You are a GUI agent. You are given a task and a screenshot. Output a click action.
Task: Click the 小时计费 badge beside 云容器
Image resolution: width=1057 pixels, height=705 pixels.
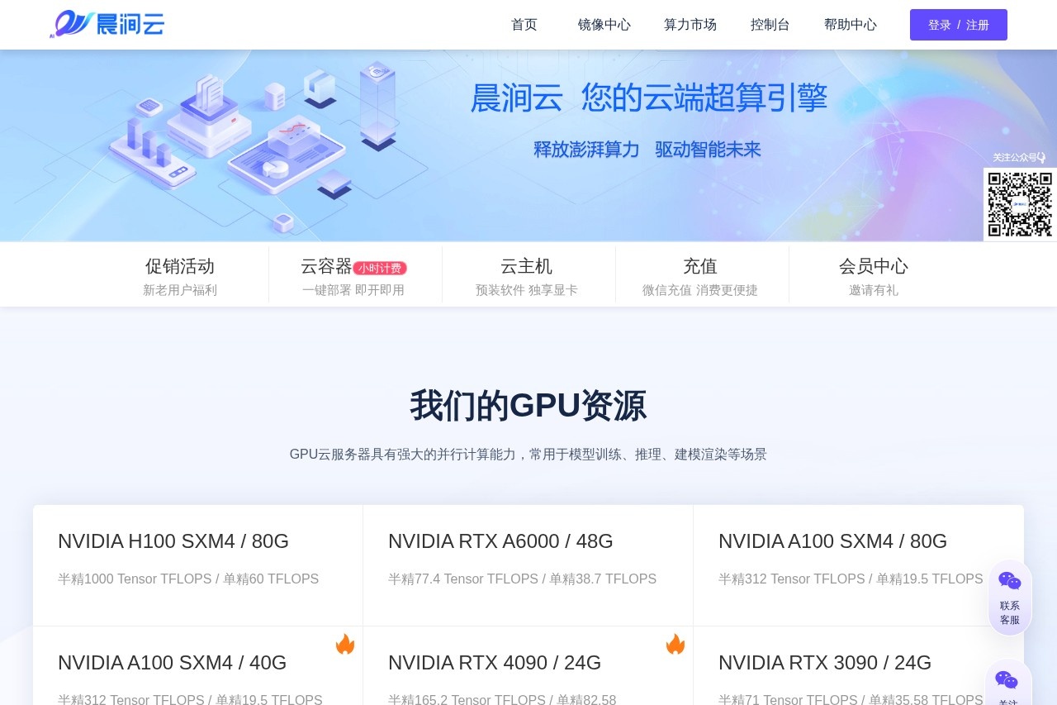click(380, 268)
